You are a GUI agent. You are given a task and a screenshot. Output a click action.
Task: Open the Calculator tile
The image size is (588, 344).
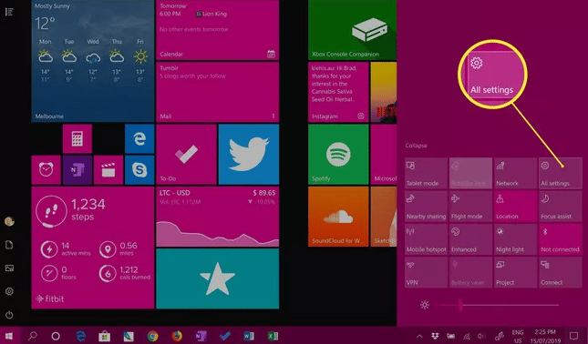point(77,139)
